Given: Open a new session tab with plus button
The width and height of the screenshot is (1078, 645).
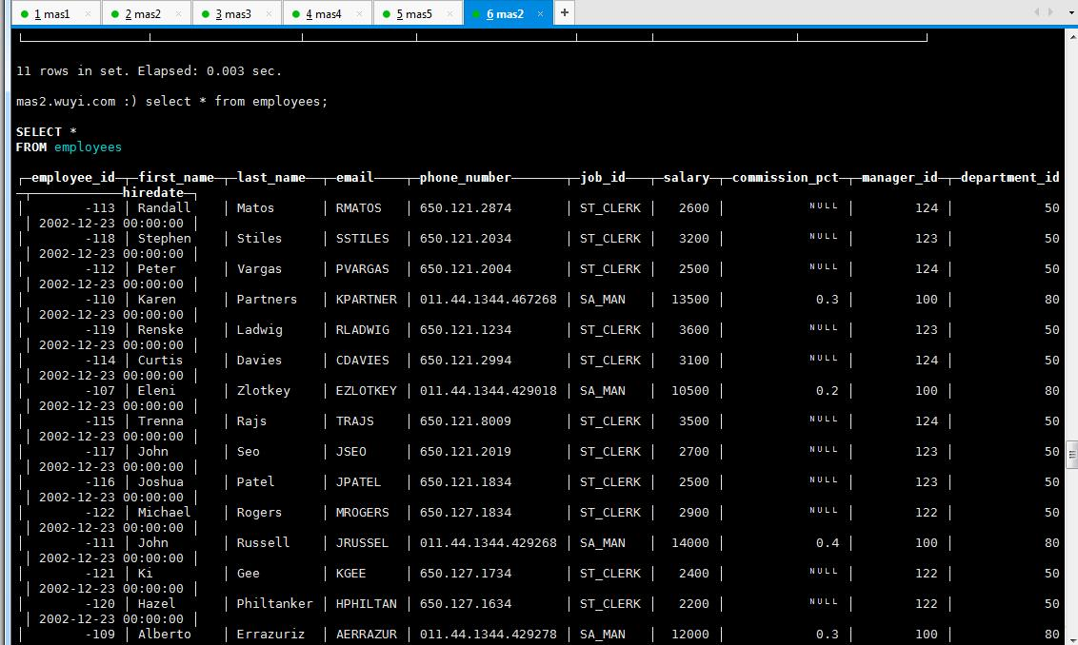Looking at the screenshot, I should [565, 12].
